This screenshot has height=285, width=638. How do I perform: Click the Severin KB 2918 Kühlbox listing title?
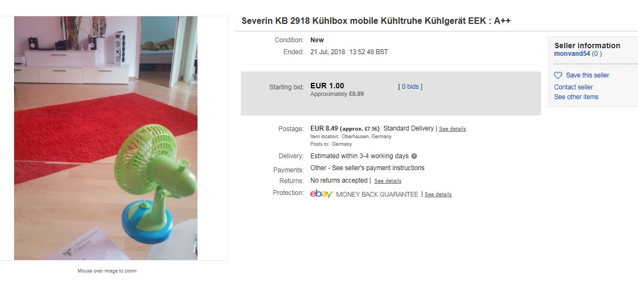pyautogui.click(x=376, y=21)
